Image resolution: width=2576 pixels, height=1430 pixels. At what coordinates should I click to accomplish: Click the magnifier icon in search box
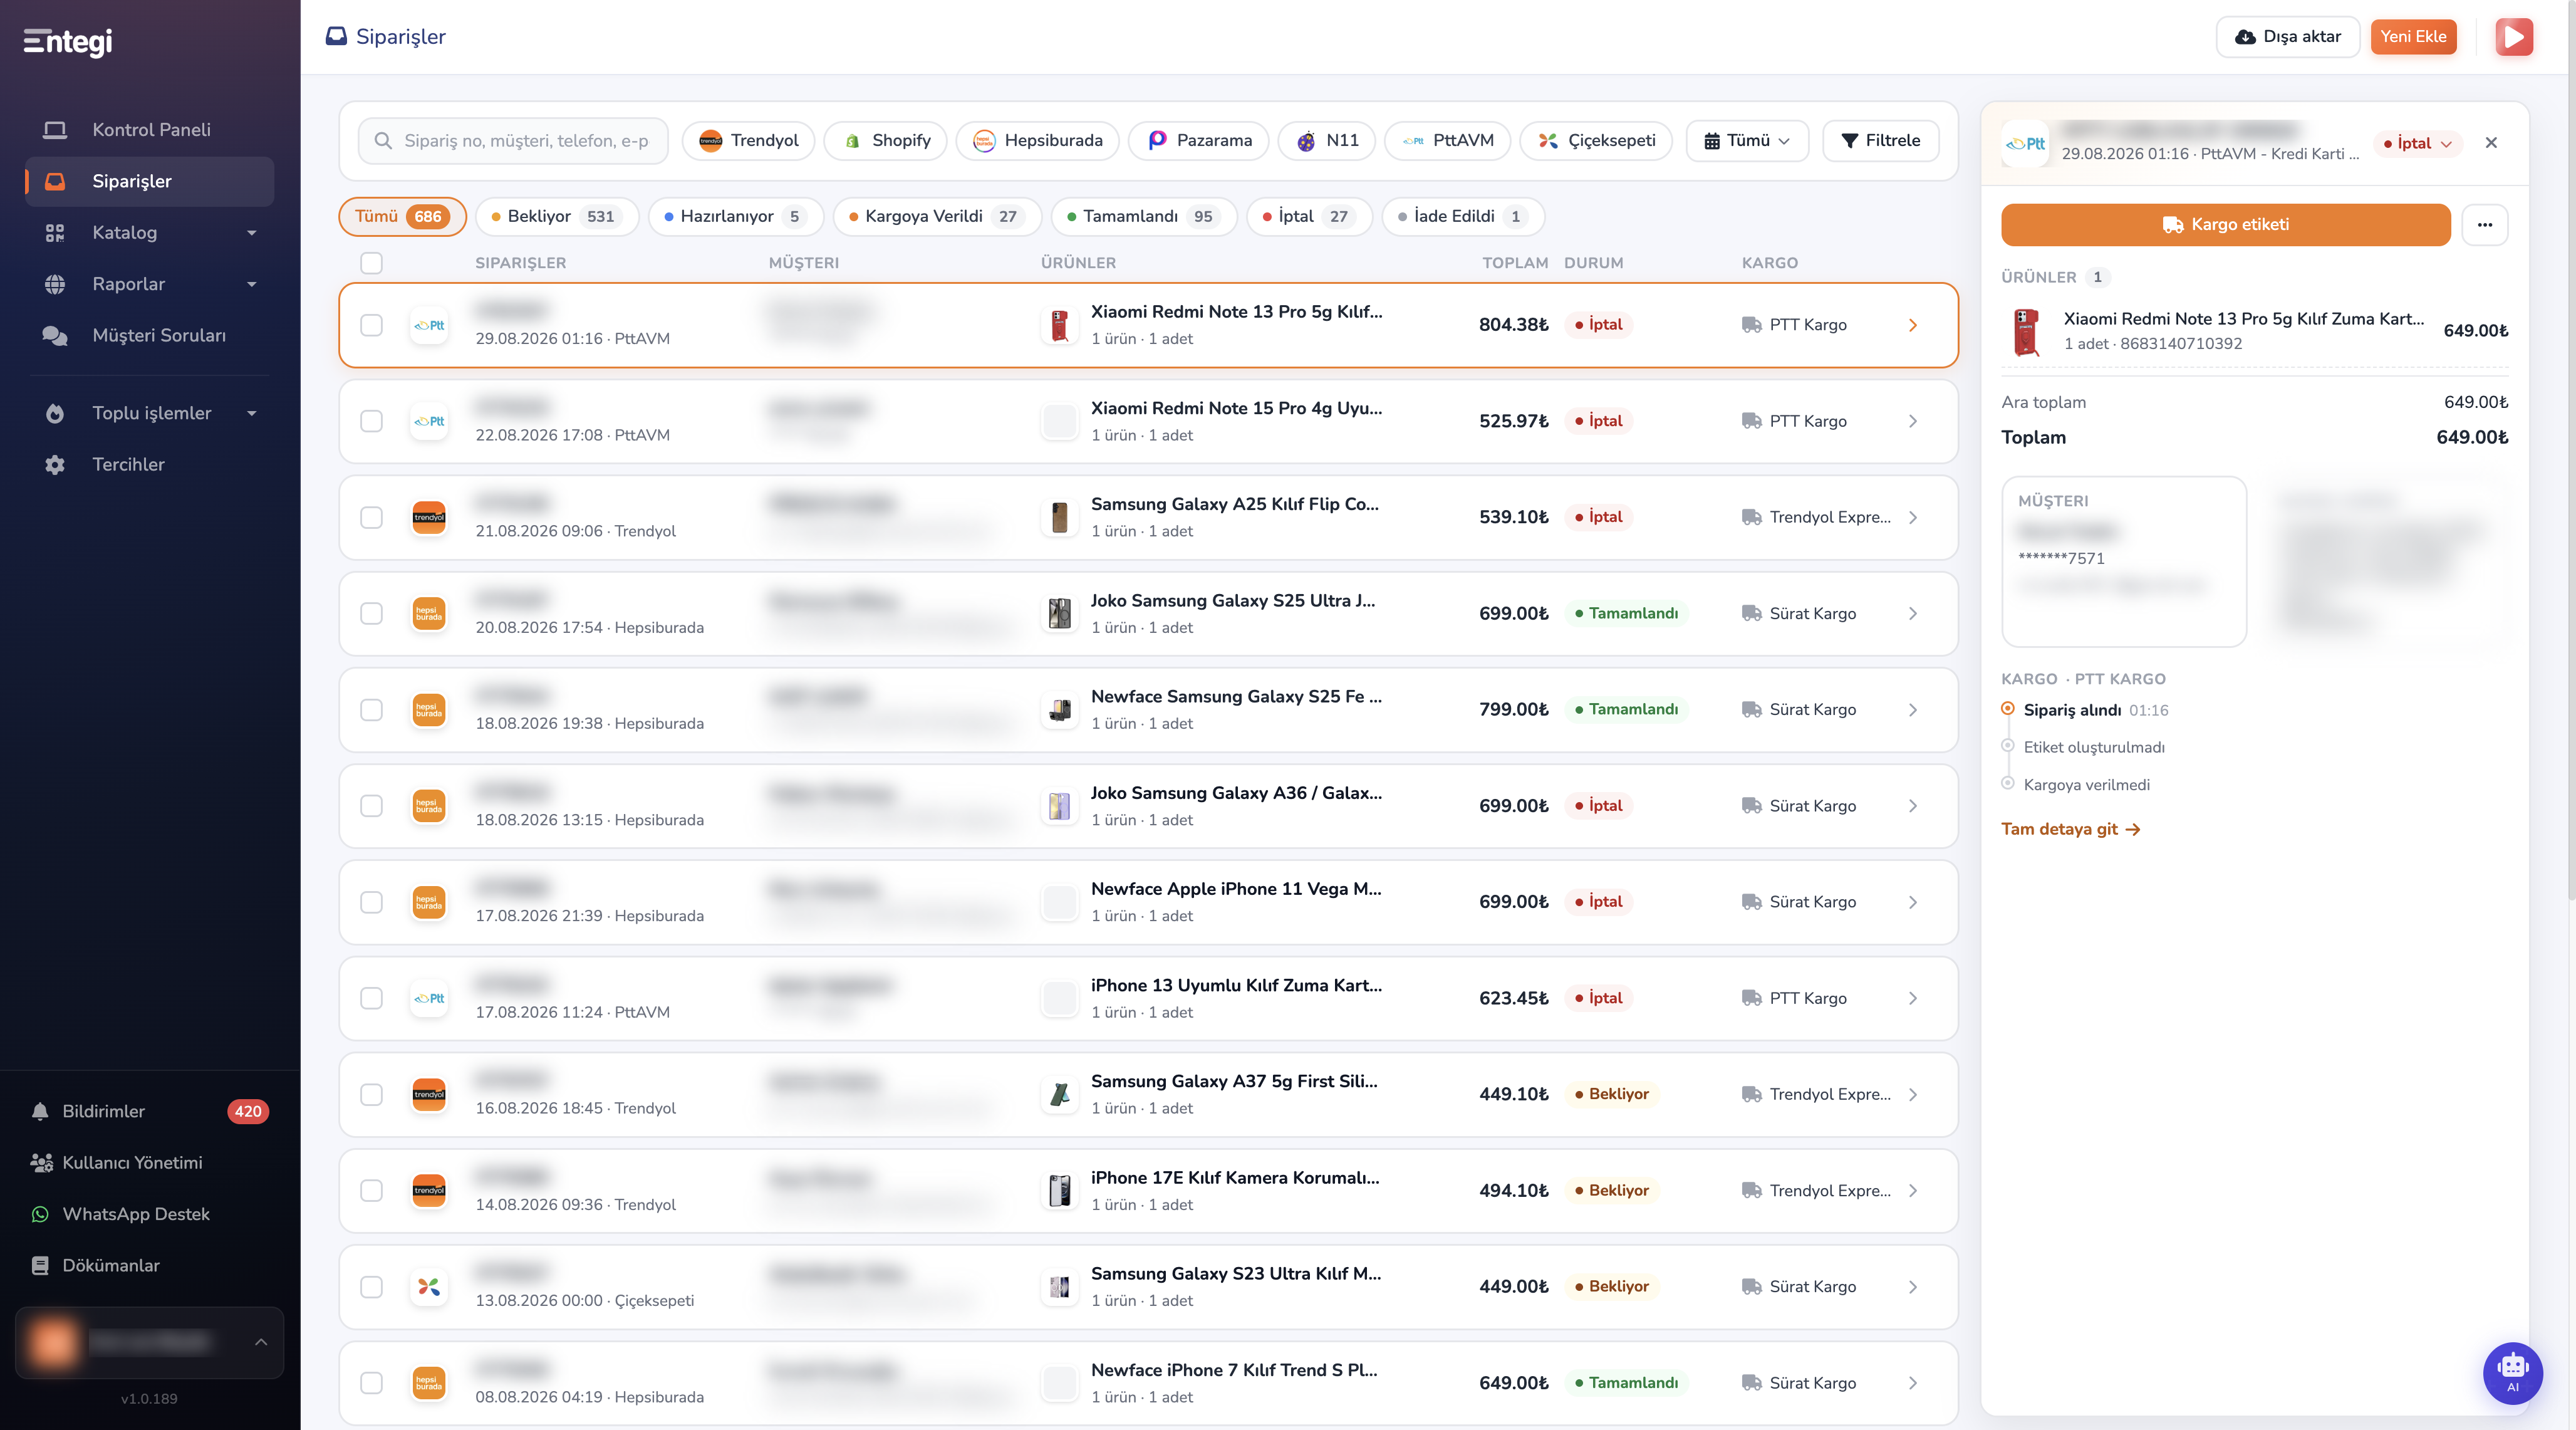click(383, 141)
